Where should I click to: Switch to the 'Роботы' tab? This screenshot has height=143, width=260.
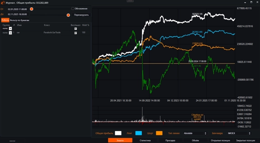5,20
